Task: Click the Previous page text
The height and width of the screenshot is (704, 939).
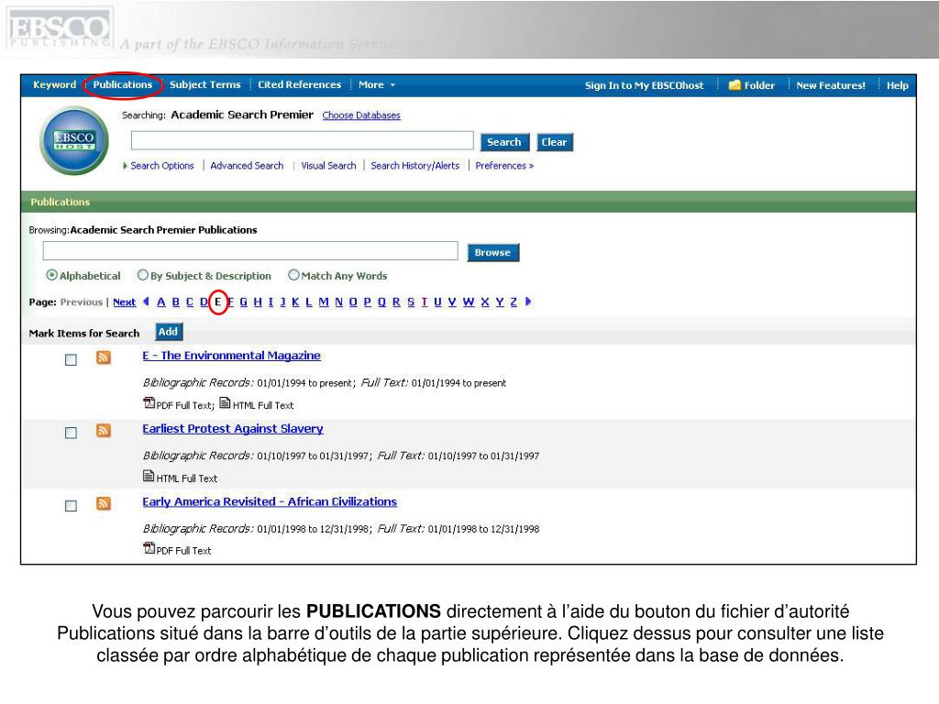Action: point(82,302)
